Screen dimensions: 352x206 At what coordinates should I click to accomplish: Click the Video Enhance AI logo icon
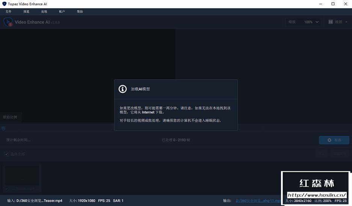click(8, 22)
